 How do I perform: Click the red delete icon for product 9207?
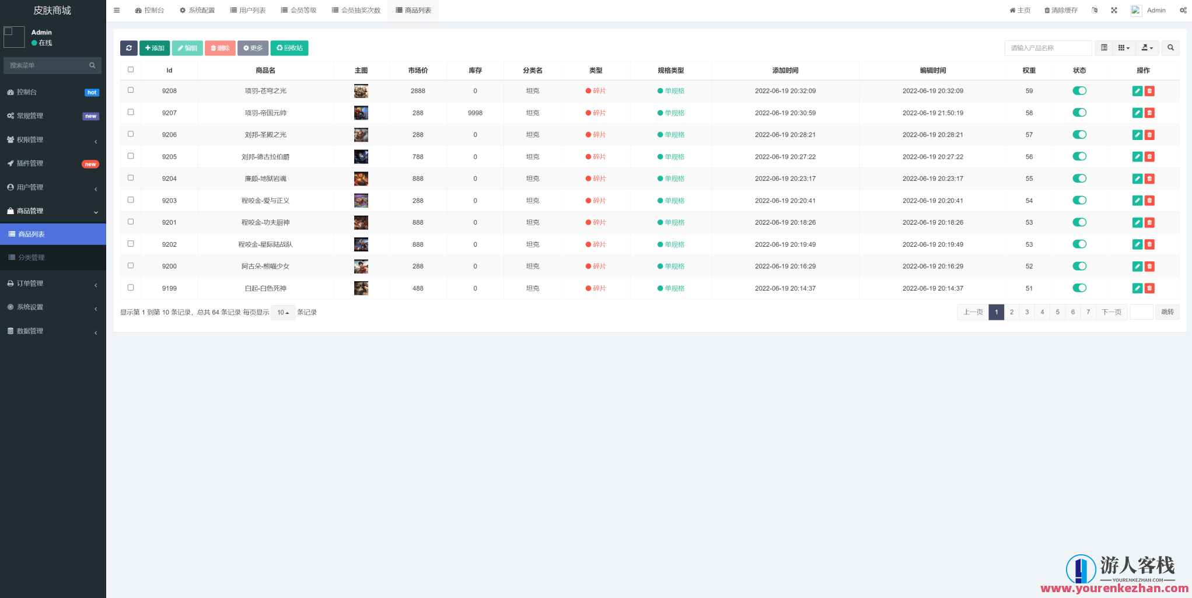tap(1149, 113)
